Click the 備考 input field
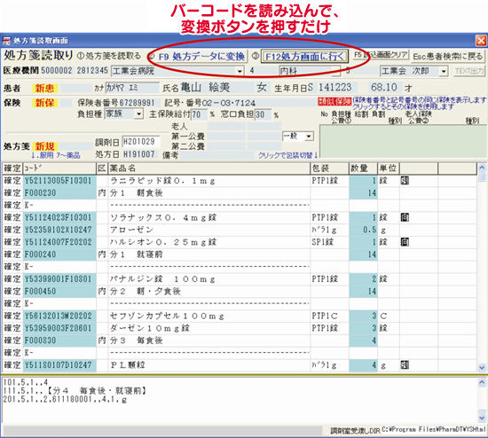The height and width of the screenshot is (438, 488). point(217,155)
